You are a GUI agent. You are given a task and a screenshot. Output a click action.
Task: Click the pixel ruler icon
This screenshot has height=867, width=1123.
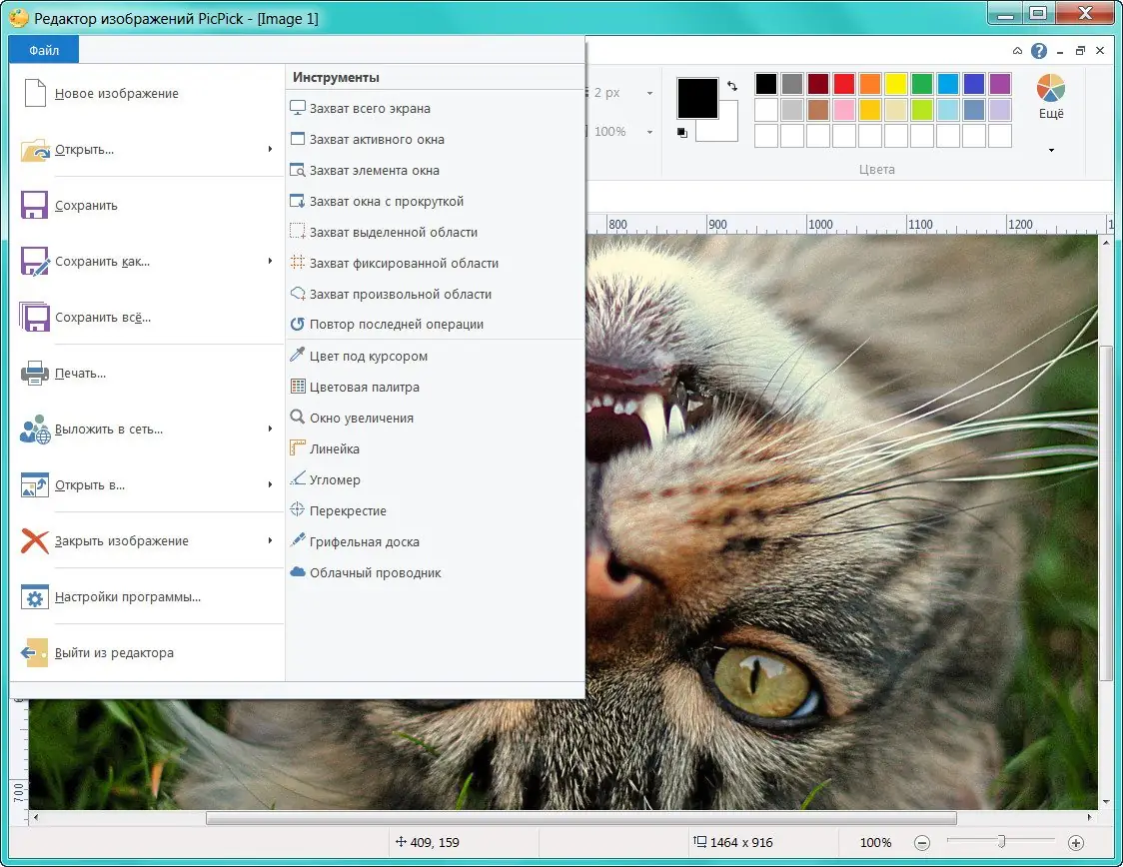pos(297,448)
